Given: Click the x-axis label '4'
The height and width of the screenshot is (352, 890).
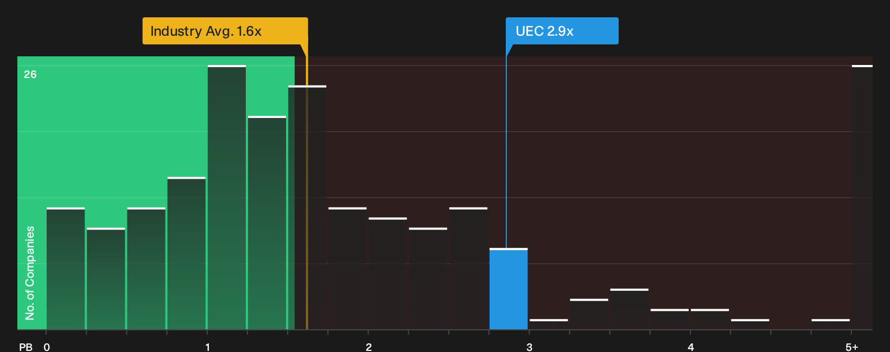Looking at the screenshot, I should coord(691,347).
